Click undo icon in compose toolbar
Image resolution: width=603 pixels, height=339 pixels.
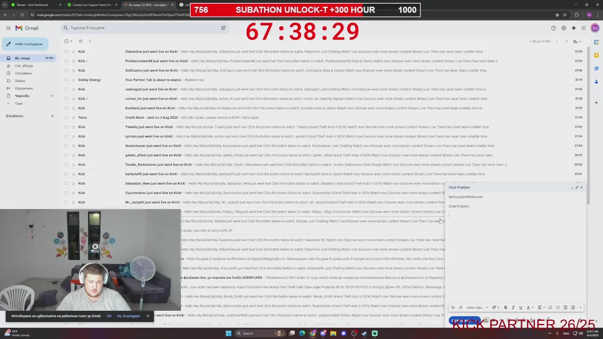453,307
